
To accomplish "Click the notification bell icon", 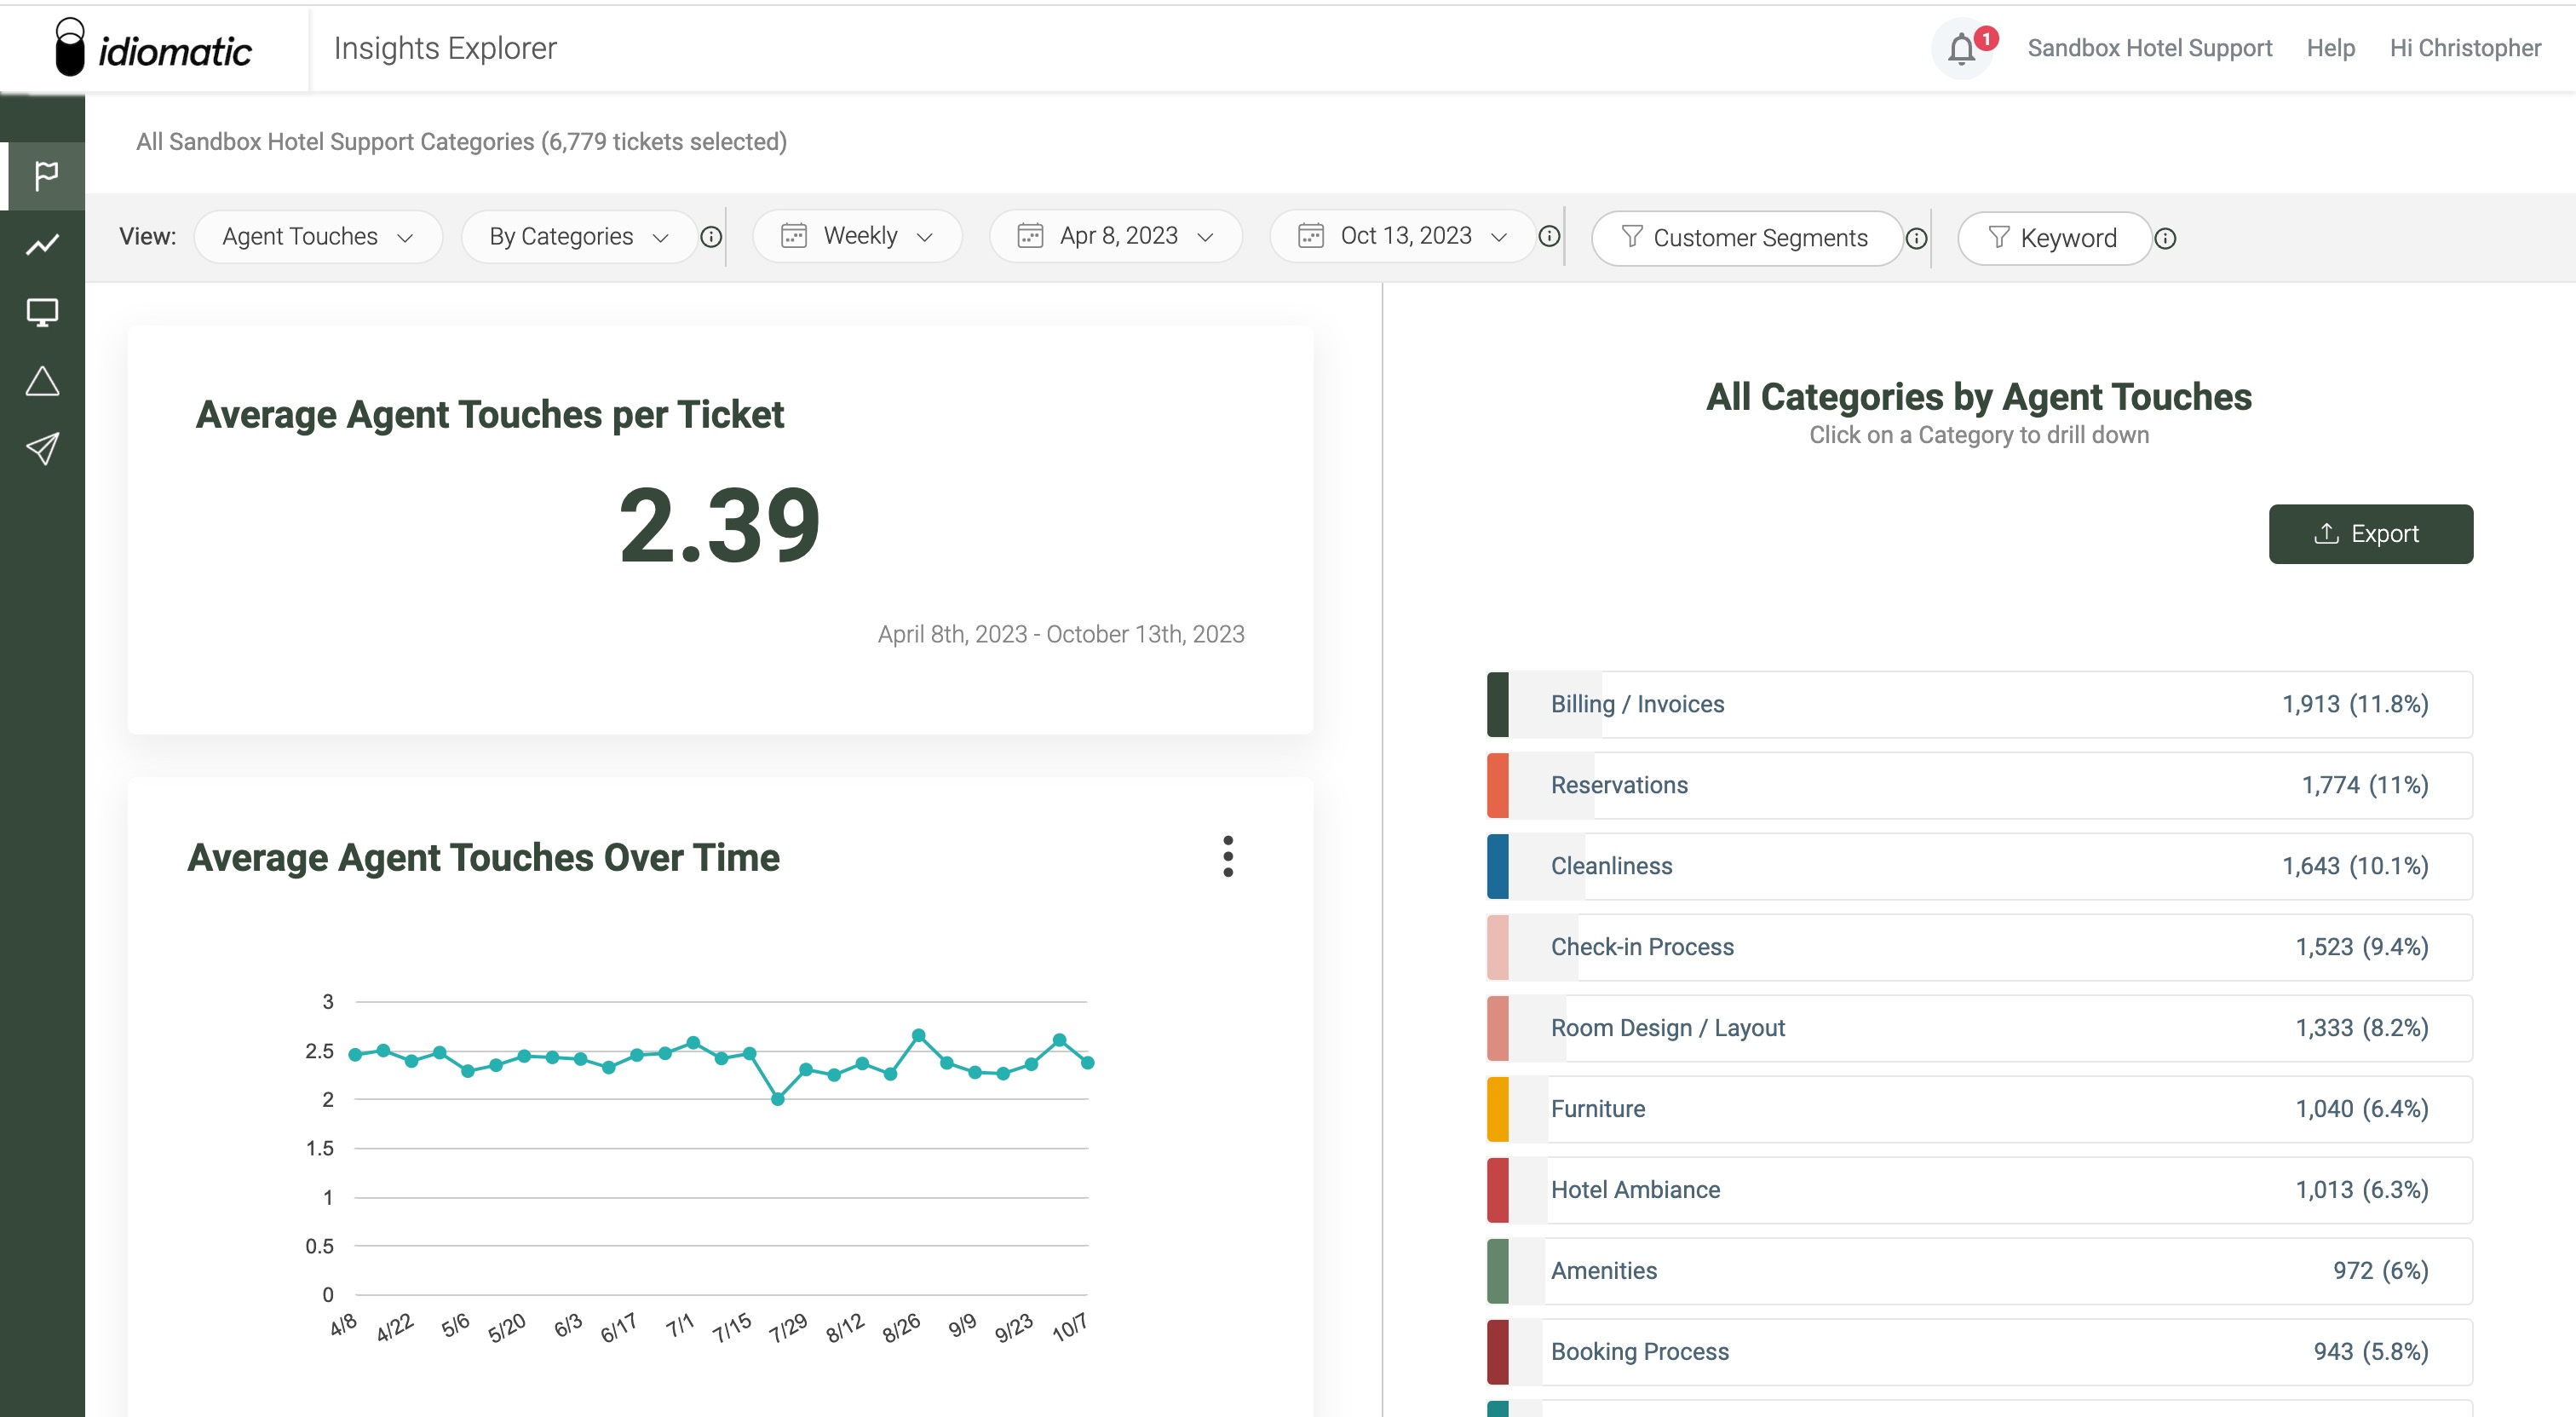I will coord(1961,48).
